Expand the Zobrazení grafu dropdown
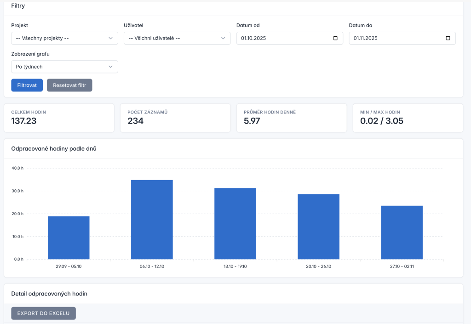 (64, 67)
